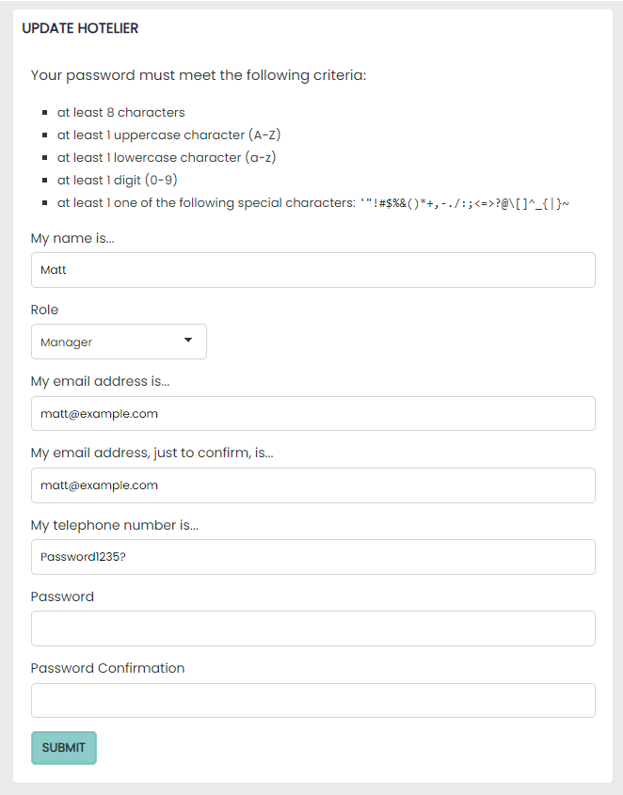Click the special characters list text
This screenshot has height=795, width=623.
click(x=463, y=203)
